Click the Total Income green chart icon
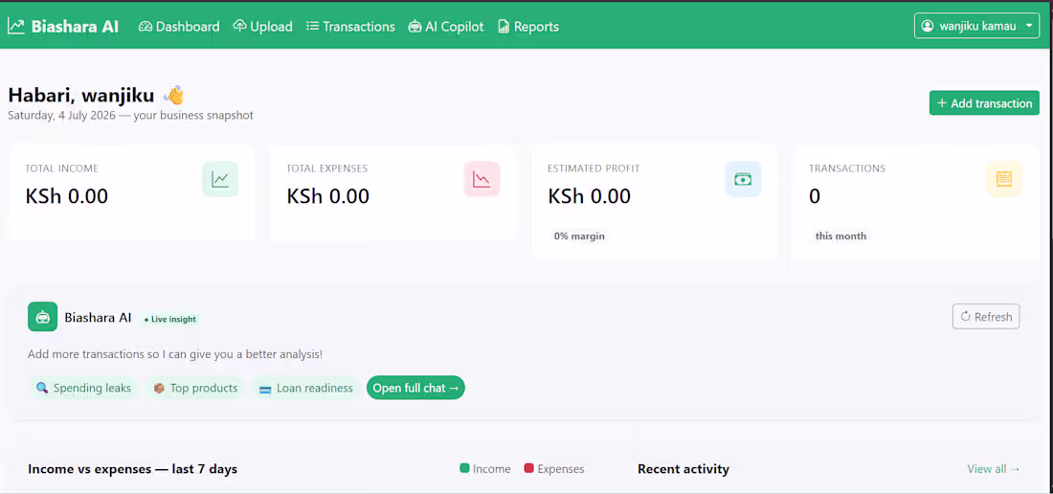1053x494 pixels. 220,179
